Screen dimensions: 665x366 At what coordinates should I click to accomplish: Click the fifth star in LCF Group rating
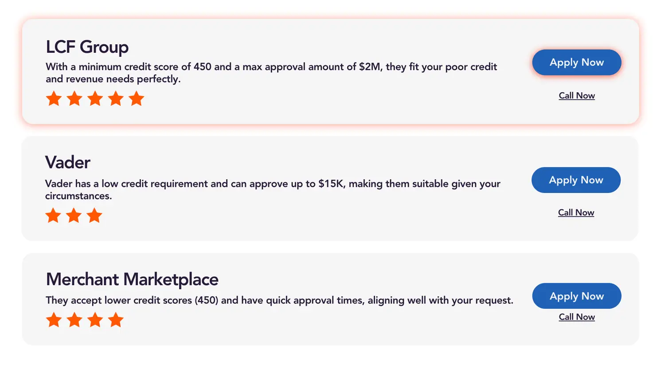click(x=137, y=98)
